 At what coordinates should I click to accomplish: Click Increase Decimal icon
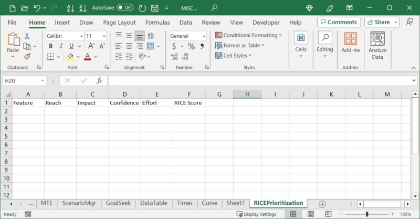[x=174, y=57]
